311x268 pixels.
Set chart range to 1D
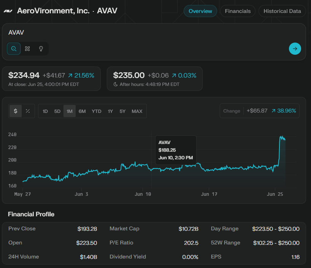45,111
